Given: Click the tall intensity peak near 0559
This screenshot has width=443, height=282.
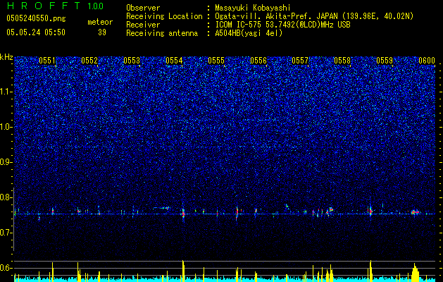Looking at the screenshot, I should tap(370, 271).
